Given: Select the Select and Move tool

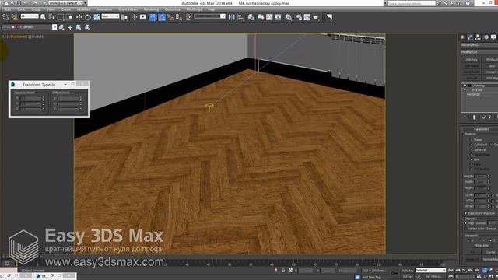Looking at the screenshot, I should 79,17.
